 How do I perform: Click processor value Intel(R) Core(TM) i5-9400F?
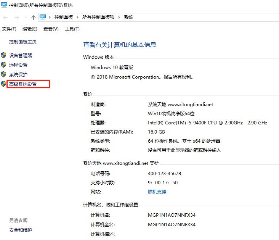(207, 123)
